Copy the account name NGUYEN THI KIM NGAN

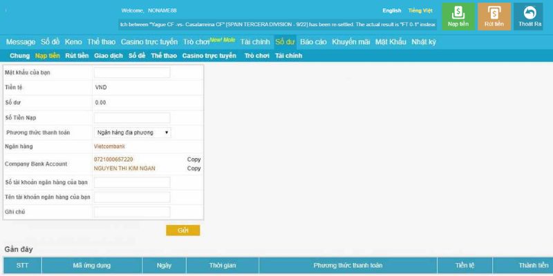pos(194,168)
